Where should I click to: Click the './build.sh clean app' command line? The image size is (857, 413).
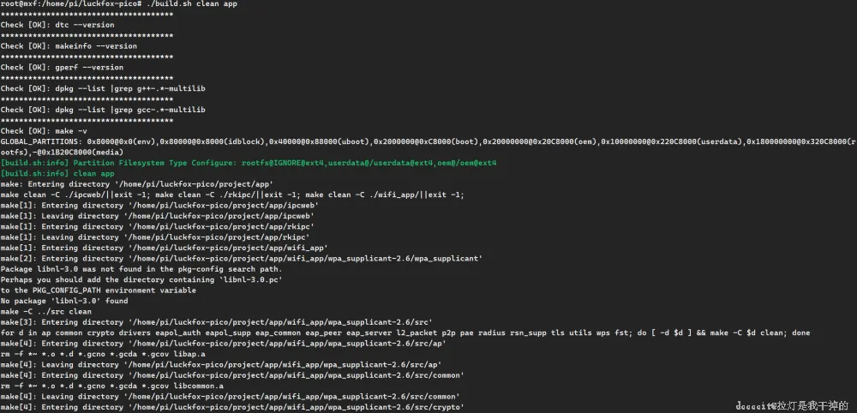click(118, 3)
